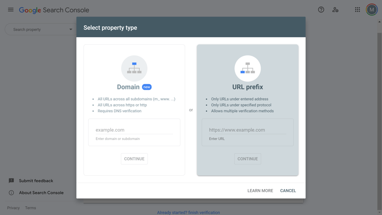Open the Google apps grid

click(357, 10)
